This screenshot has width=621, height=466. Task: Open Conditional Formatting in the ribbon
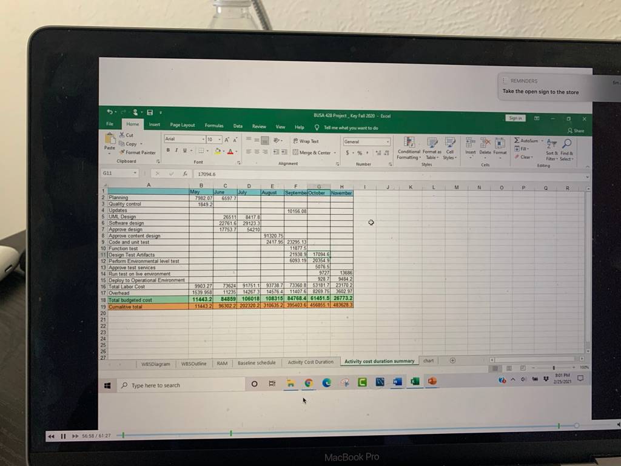(x=409, y=149)
